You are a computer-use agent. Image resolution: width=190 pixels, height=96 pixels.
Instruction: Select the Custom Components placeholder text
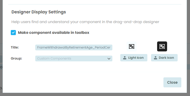pyautogui.click(x=54, y=58)
